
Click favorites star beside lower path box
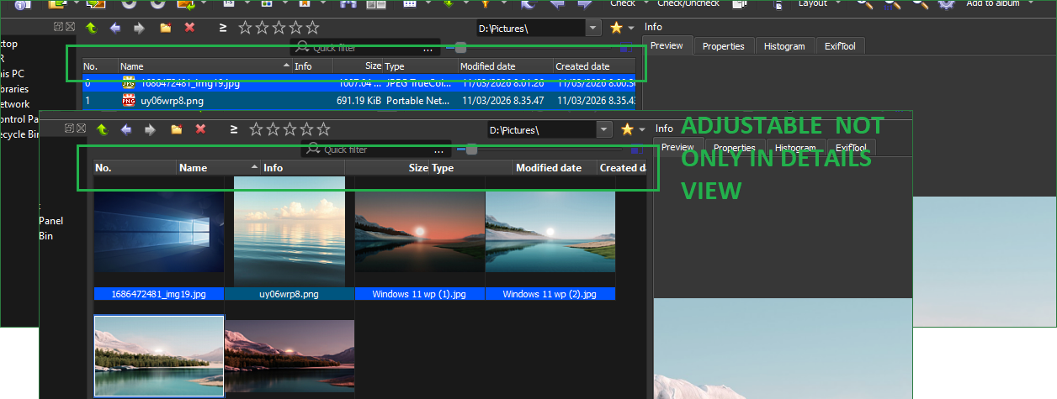click(x=627, y=129)
